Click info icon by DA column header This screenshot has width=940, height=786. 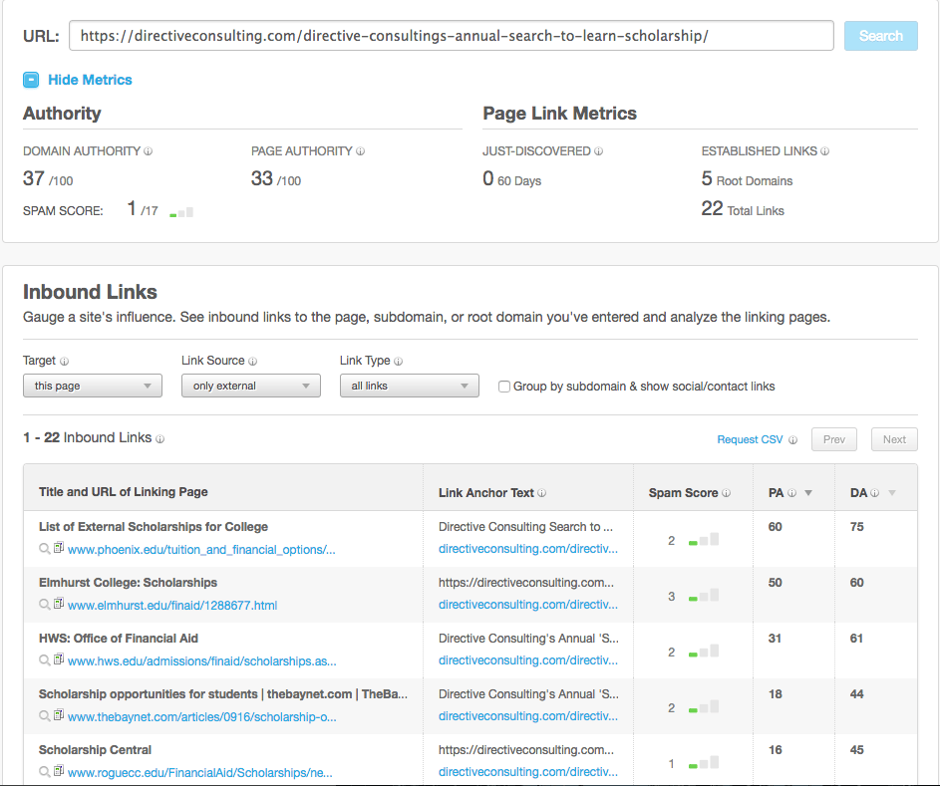pyautogui.click(x=874, y=493)
